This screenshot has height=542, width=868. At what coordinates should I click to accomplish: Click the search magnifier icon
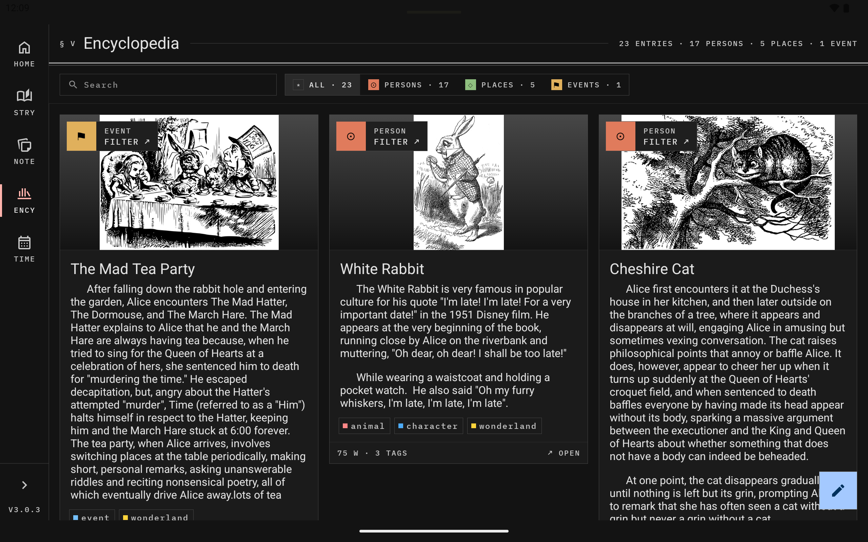coord(73,85)
